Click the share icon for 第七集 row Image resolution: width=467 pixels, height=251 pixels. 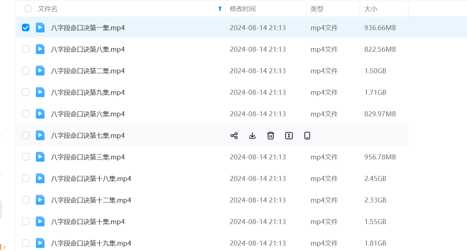coord(234,135)
